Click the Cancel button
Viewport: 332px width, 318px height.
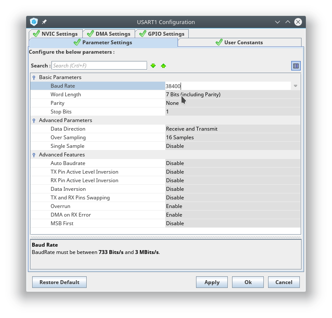[x=284, y=282]
